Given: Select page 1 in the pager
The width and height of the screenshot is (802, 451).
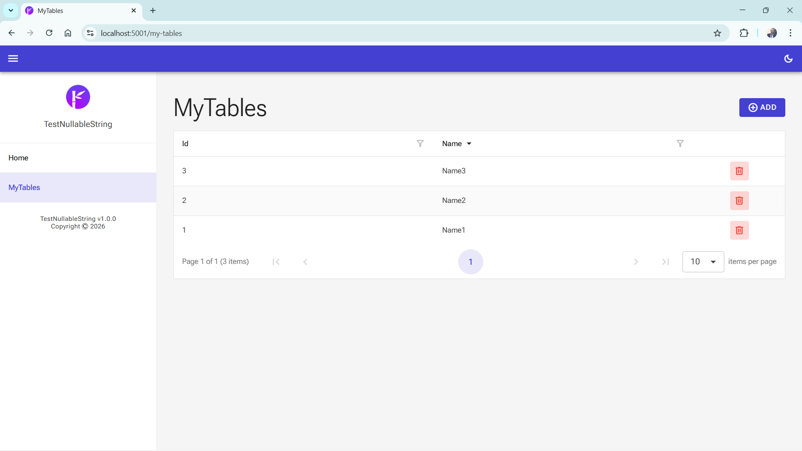Looking at the screenshot, I should tap(470, 262).
